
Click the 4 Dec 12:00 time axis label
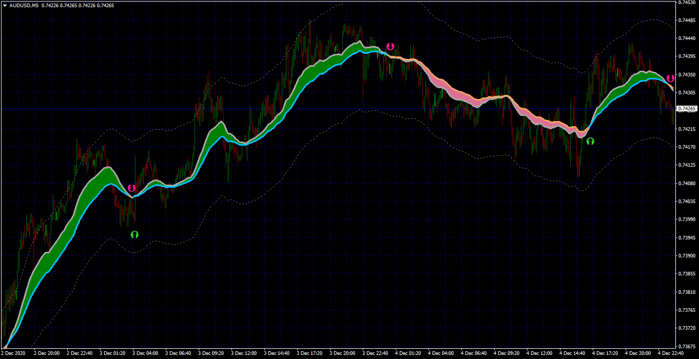click(540, 353)
